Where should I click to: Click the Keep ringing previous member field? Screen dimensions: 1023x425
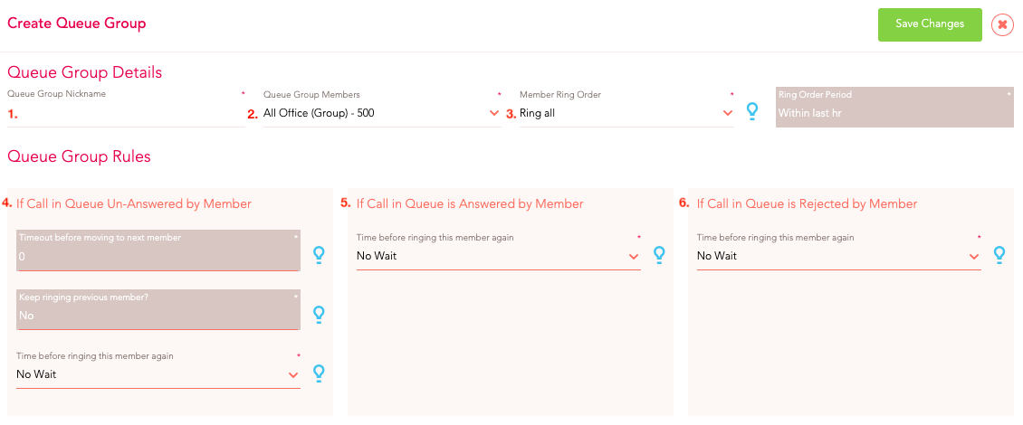158,309
